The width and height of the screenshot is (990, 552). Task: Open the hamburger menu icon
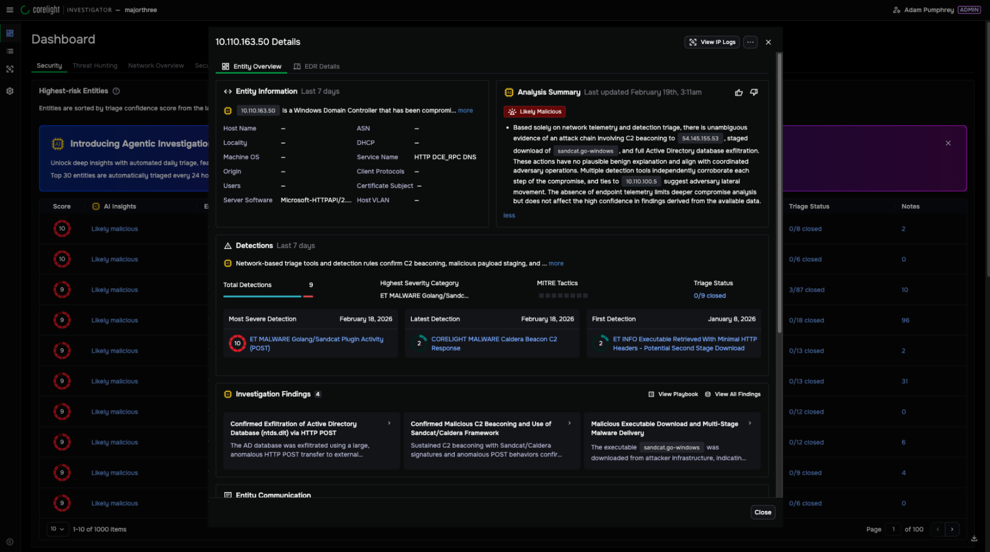pyautogui.click(x=9, y=10)
